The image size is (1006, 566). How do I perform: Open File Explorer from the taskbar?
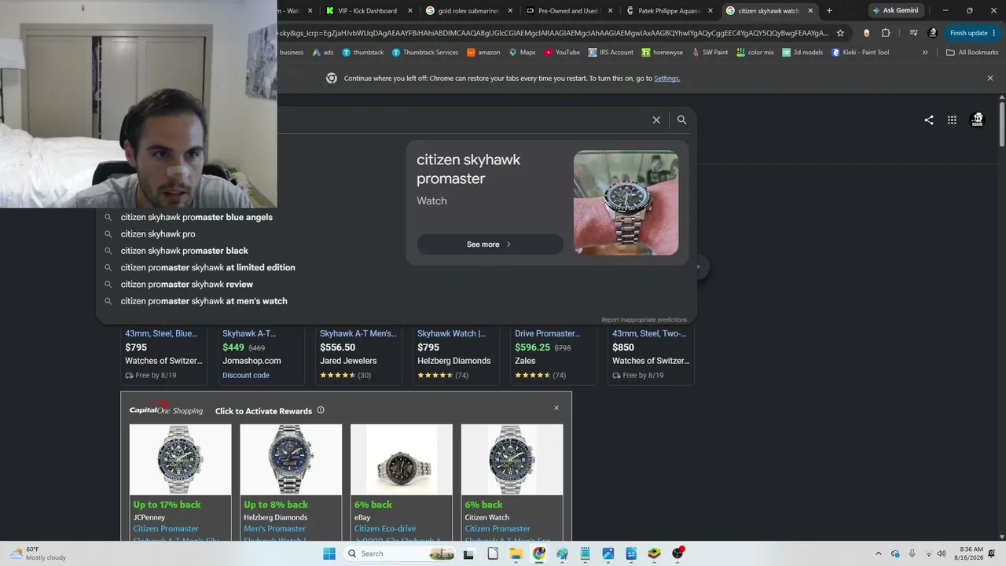click(516, 553)
